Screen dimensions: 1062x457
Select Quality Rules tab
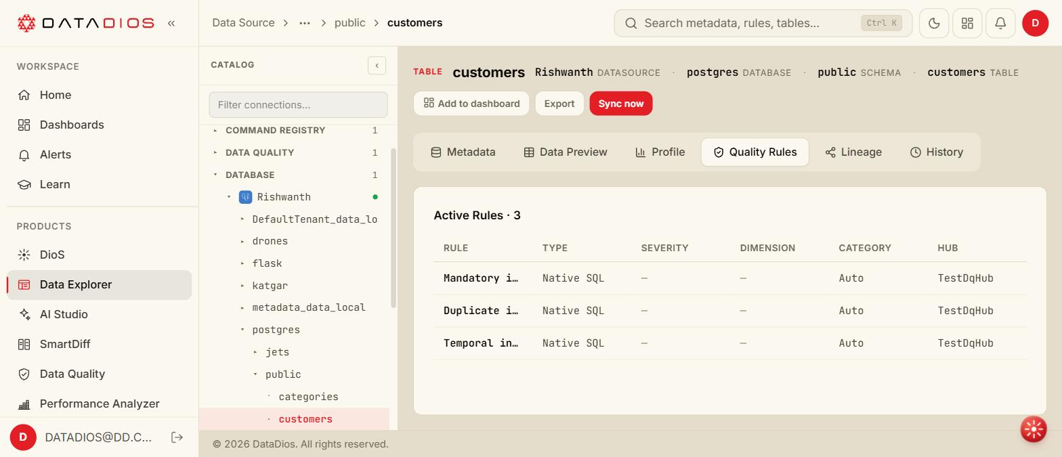point(755,152)
